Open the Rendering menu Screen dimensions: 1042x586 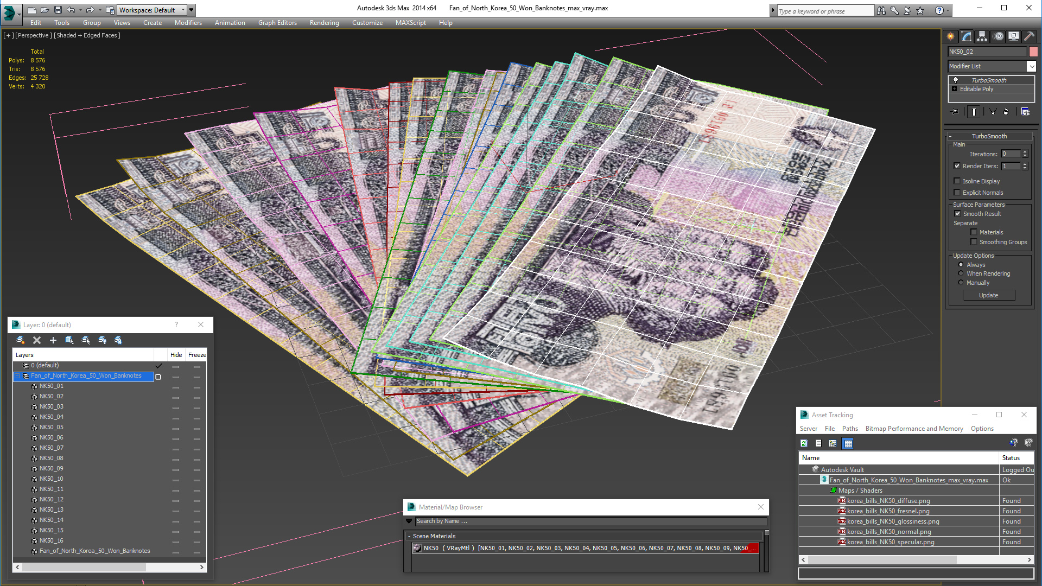point(324,23)
